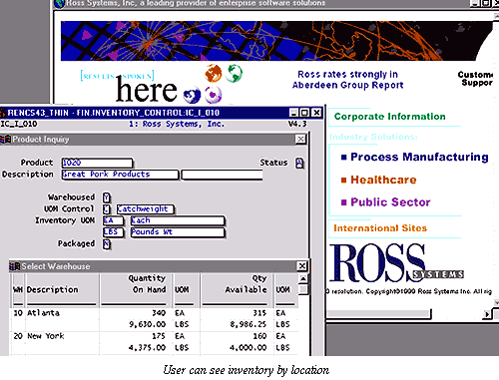Image resolution: width=499 pixels, height=380 pixels.
Task: Click the browser horizontal scrollbar right arrow
Action: pyautogui.click(x=487, y=314)
